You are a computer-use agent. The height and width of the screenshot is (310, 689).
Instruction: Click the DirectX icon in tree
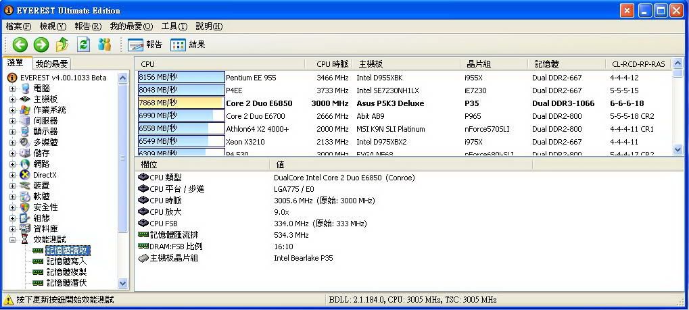tap(25, 175)
